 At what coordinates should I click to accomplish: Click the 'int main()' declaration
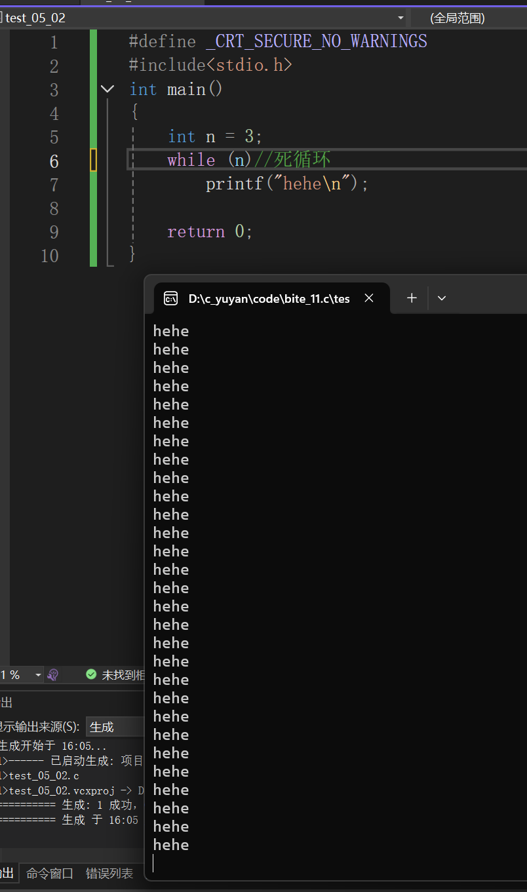click(x=176, y=88)
